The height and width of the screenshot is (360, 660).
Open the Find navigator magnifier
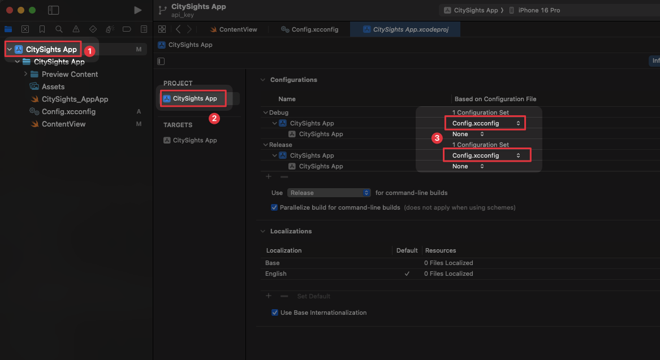(x=59, y=29)
